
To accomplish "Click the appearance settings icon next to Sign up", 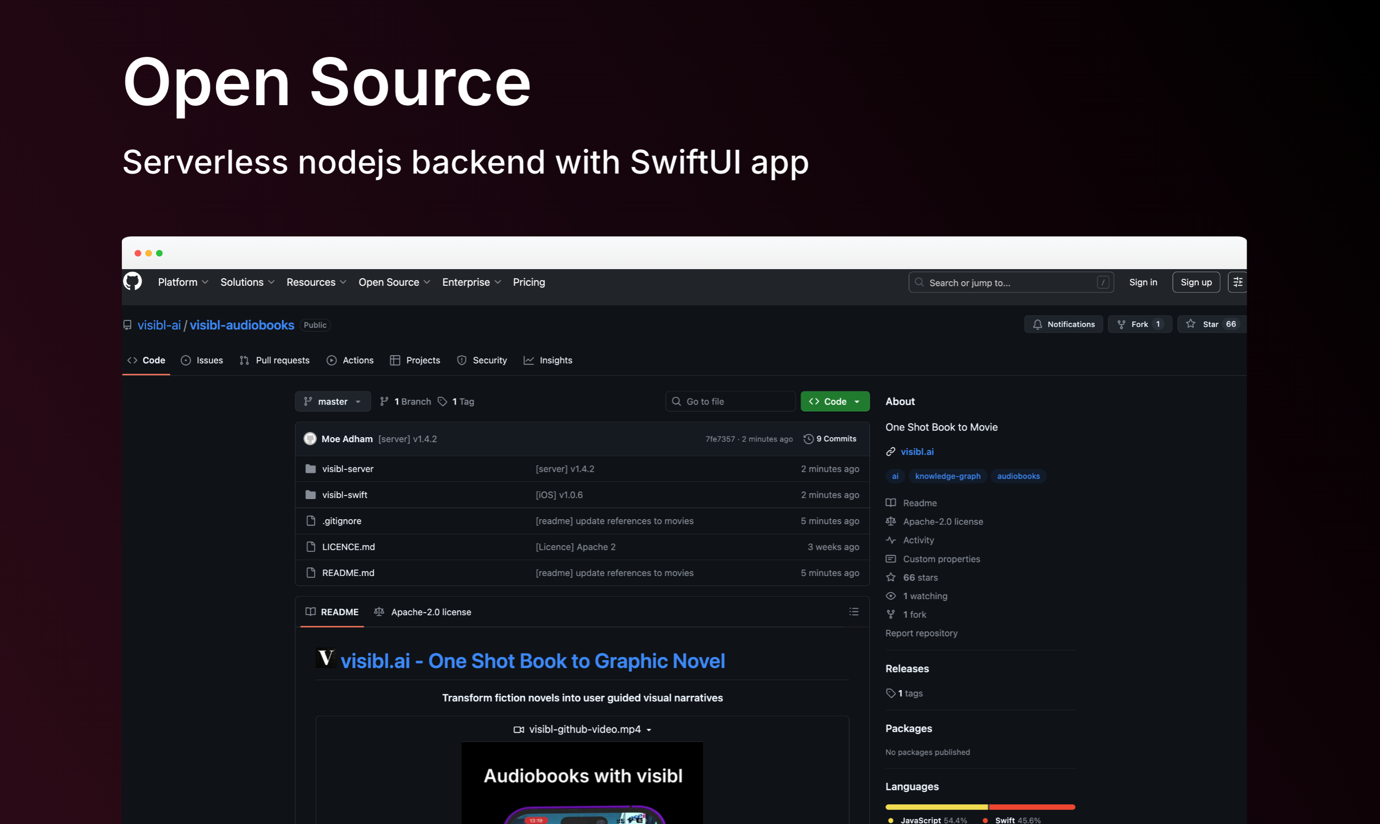I will click(1237, 282).
